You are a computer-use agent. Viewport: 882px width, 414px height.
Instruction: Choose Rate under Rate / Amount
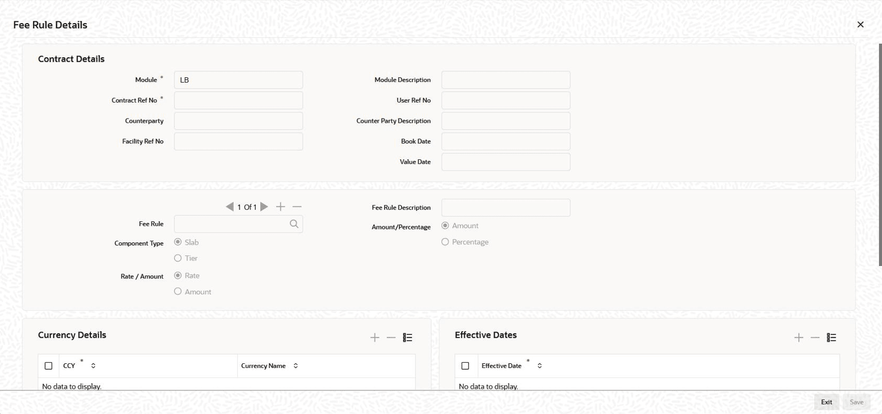[178, 275]
